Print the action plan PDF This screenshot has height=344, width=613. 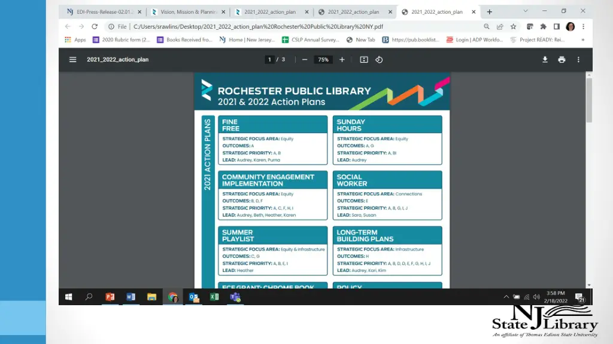pos(562,60)
